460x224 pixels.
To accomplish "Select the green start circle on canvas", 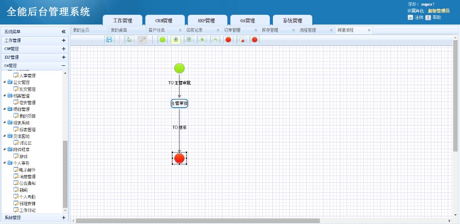I will coord(179,68).
